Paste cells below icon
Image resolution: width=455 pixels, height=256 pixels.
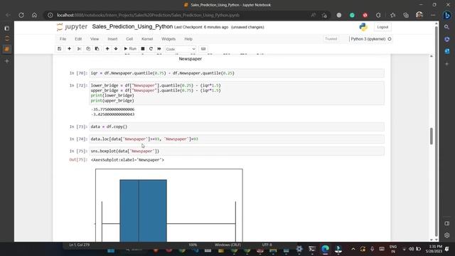(x=97, y=49)
